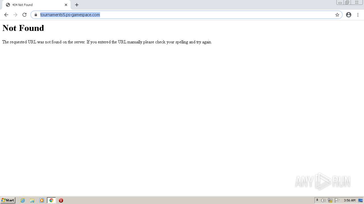The width and height of the screenshot is (364, 204).
Task: Close the 404 Not Found tab
Action: [x=66, y=5]
